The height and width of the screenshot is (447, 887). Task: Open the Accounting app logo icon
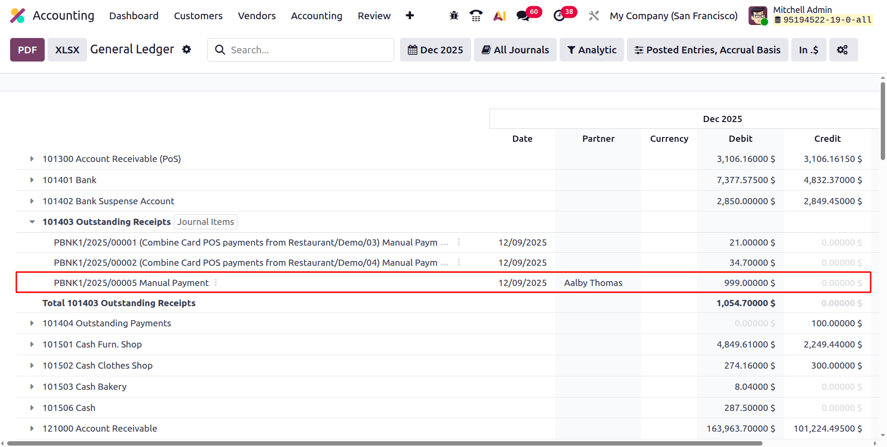coord(18,16)
